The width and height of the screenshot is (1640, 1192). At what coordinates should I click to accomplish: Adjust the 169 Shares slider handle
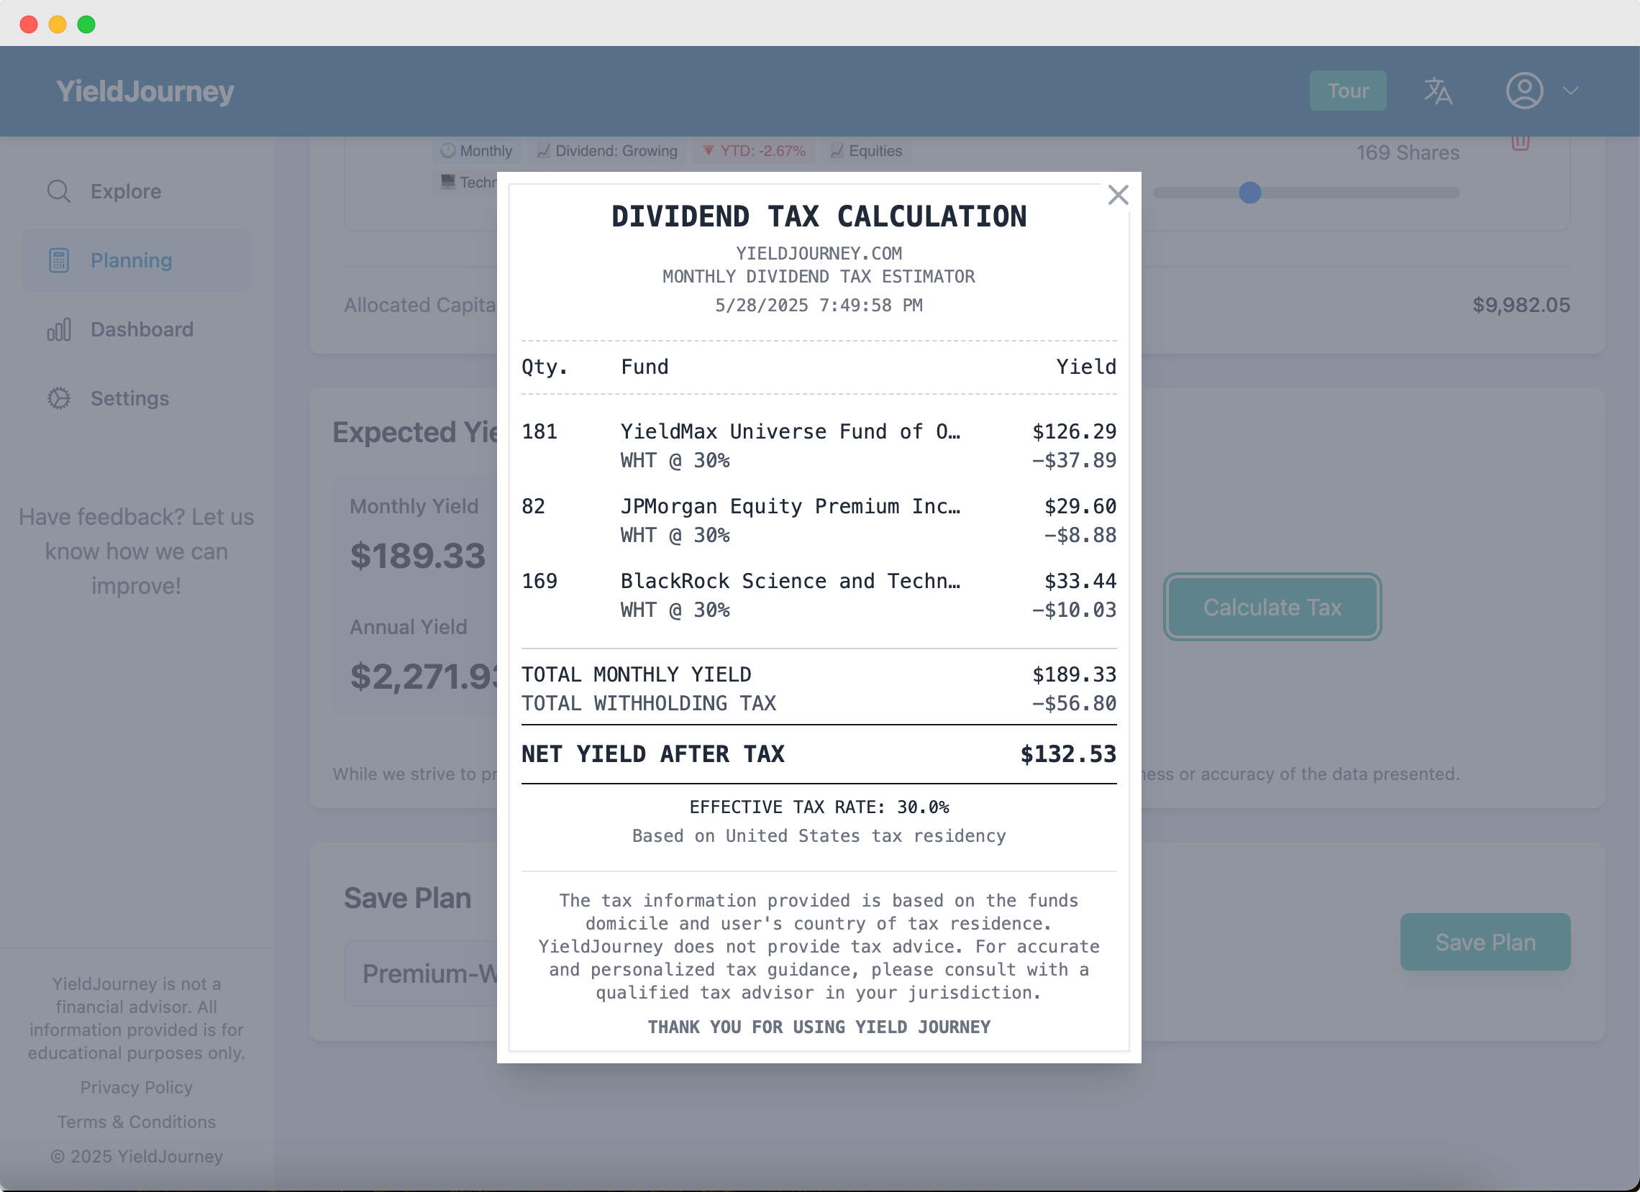point(1249,192)
